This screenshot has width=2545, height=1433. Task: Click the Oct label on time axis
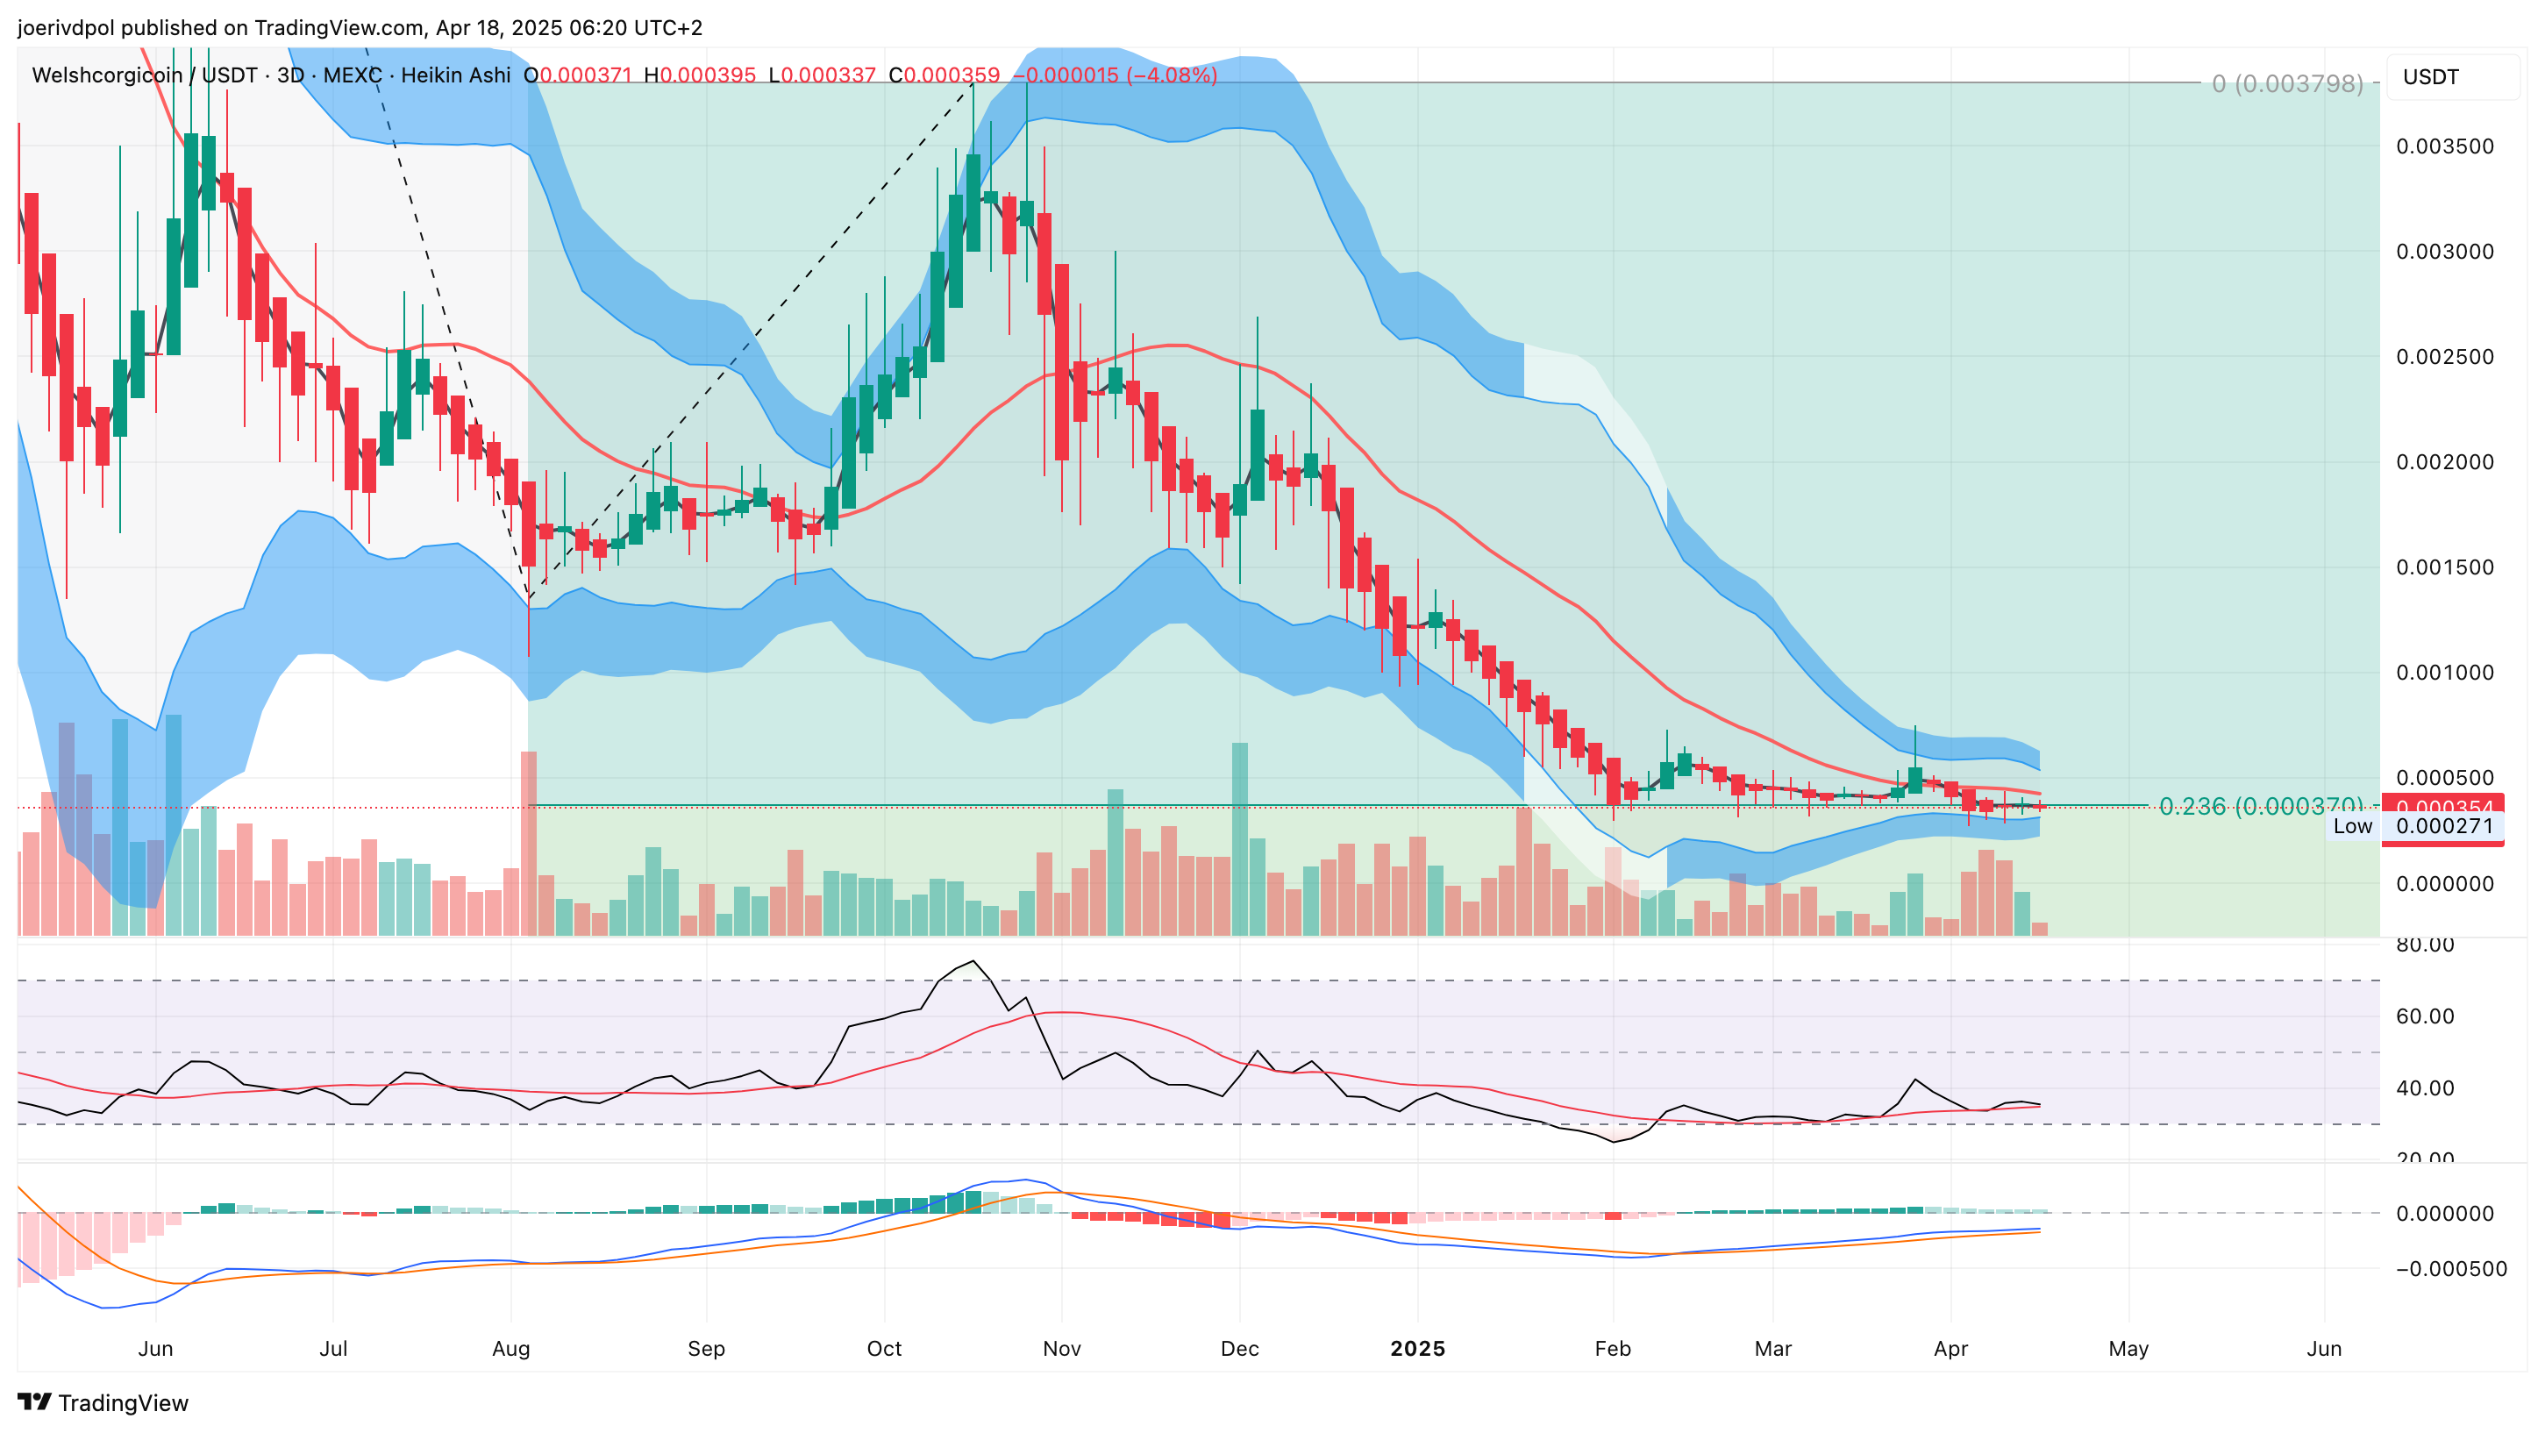(884, 1349)
